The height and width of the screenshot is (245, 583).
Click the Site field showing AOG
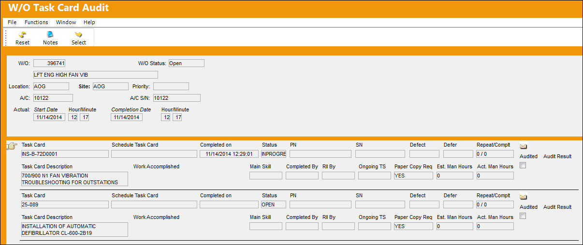point(110,86)
